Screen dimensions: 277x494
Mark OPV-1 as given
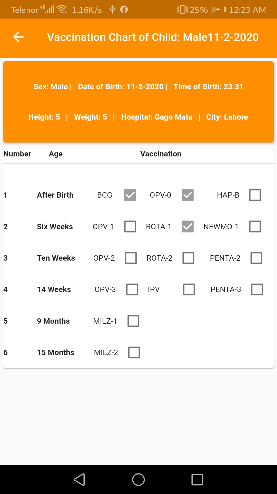point(130,226)
